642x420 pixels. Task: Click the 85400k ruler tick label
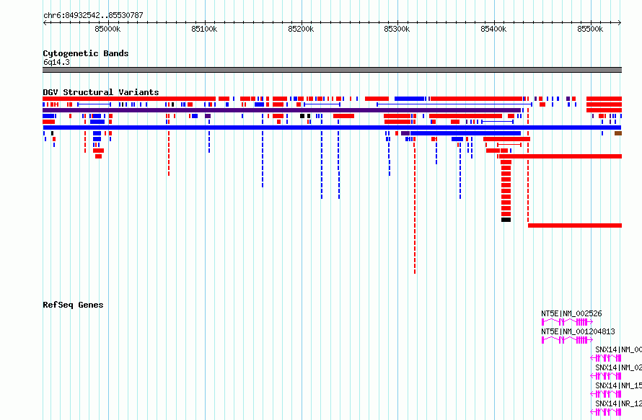click(494, 29)
